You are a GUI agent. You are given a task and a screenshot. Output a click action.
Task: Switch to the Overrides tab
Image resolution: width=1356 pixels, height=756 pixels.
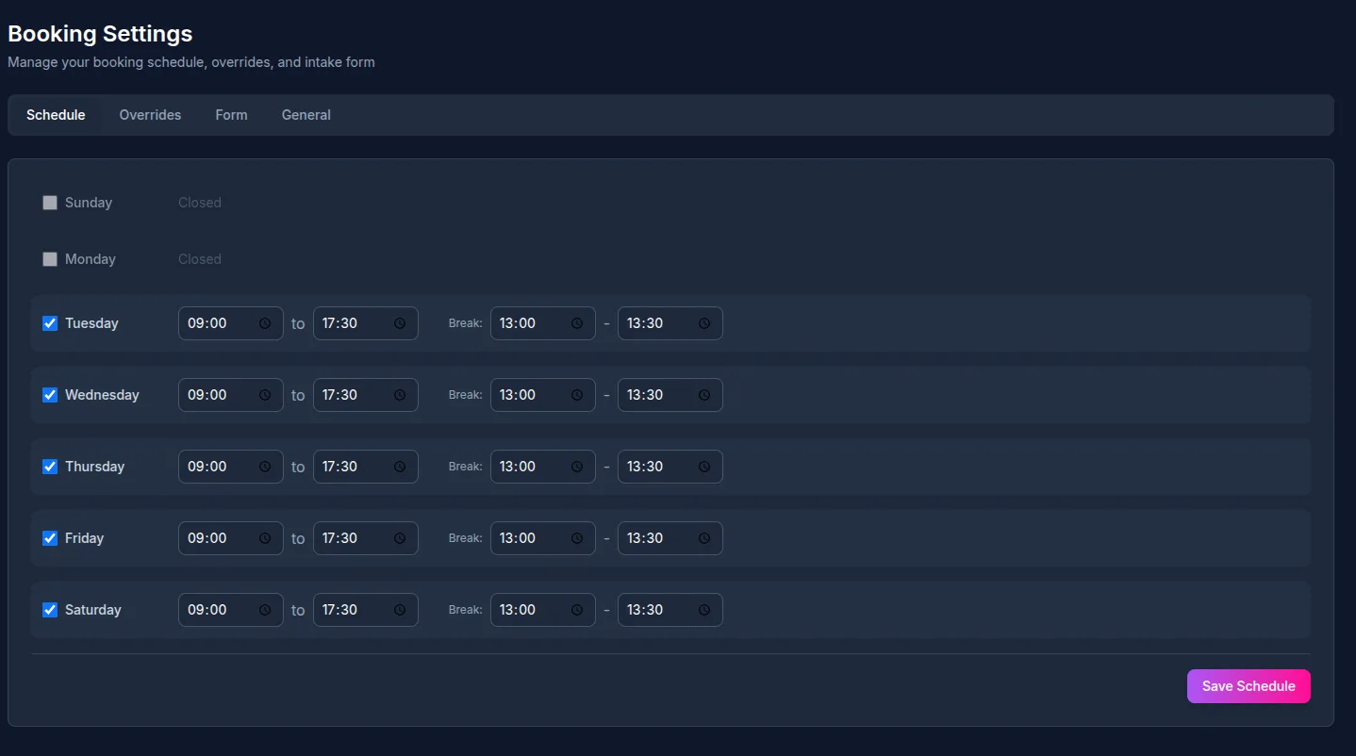(150, 115)
